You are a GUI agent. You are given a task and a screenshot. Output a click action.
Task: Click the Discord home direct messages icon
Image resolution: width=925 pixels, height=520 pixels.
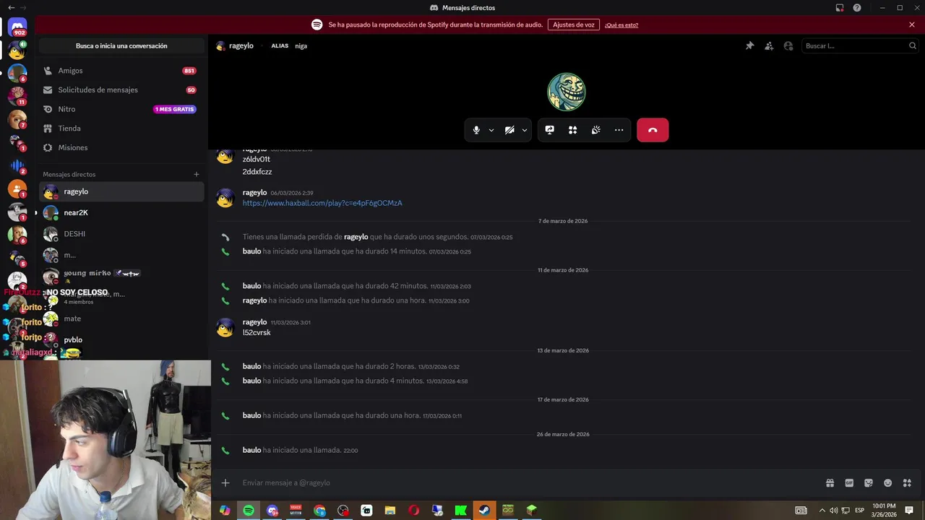coord(17,27)
